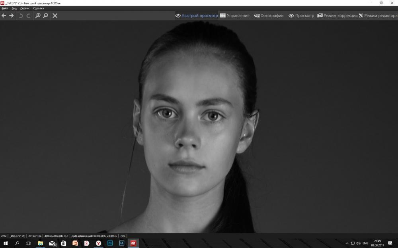Open the Mail app on the taskbar
The image size is (398, 248).
[52, 244]
